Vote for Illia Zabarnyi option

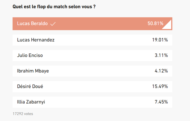(92, 102)
